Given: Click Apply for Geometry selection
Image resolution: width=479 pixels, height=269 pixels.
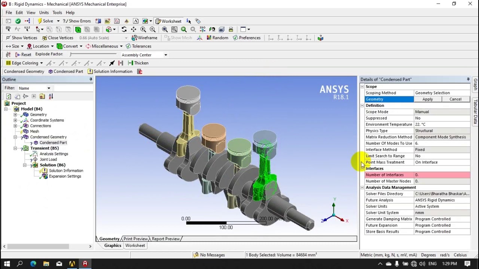Looking at the screenshot, I should [428, 99].
